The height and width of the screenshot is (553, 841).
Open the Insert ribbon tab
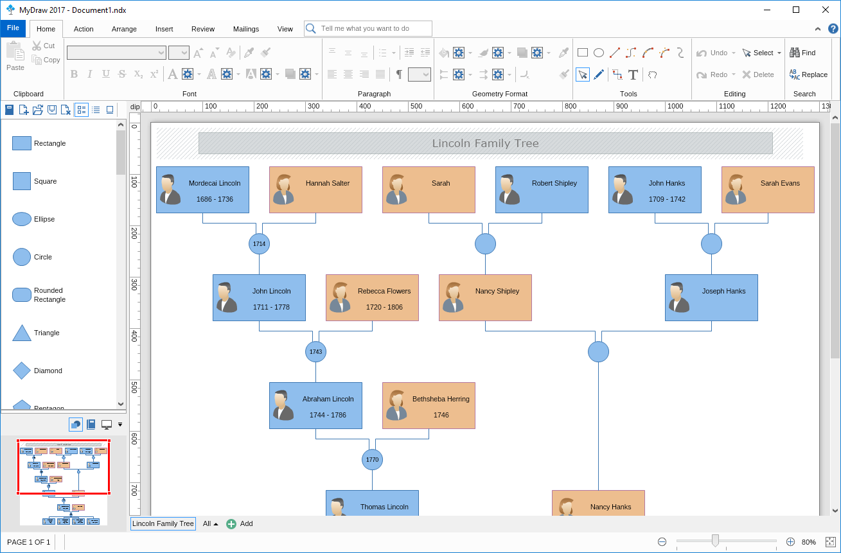pyautogui.click(x=164, y=29)
